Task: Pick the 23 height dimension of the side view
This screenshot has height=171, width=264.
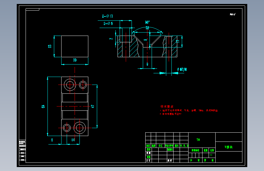Action: pyautogui.click(x=50, y=46)
